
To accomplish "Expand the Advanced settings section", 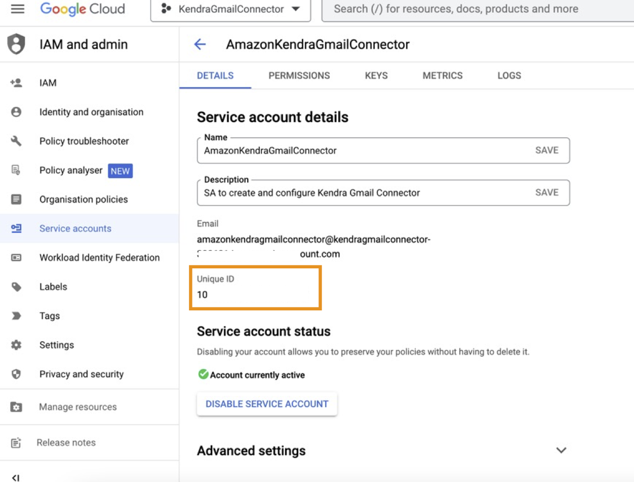I will 561,450.
